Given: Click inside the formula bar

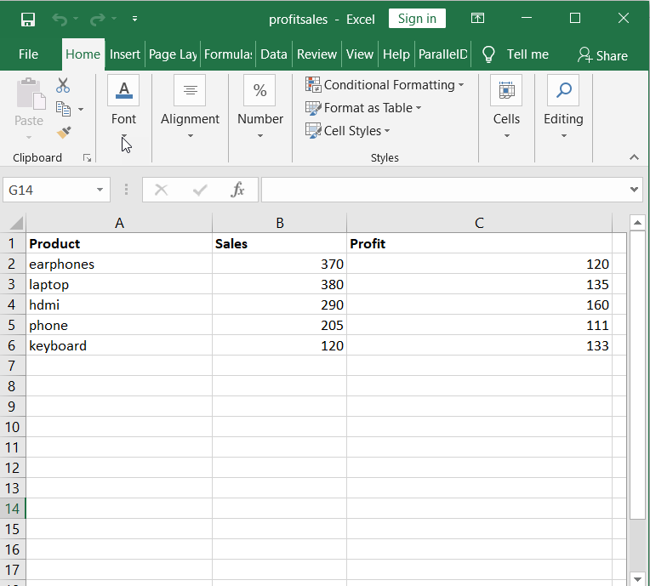Looking at the screenshot, I should 444,191.
